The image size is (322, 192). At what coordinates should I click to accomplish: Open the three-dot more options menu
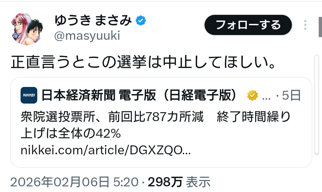click(x=305, y=25)
